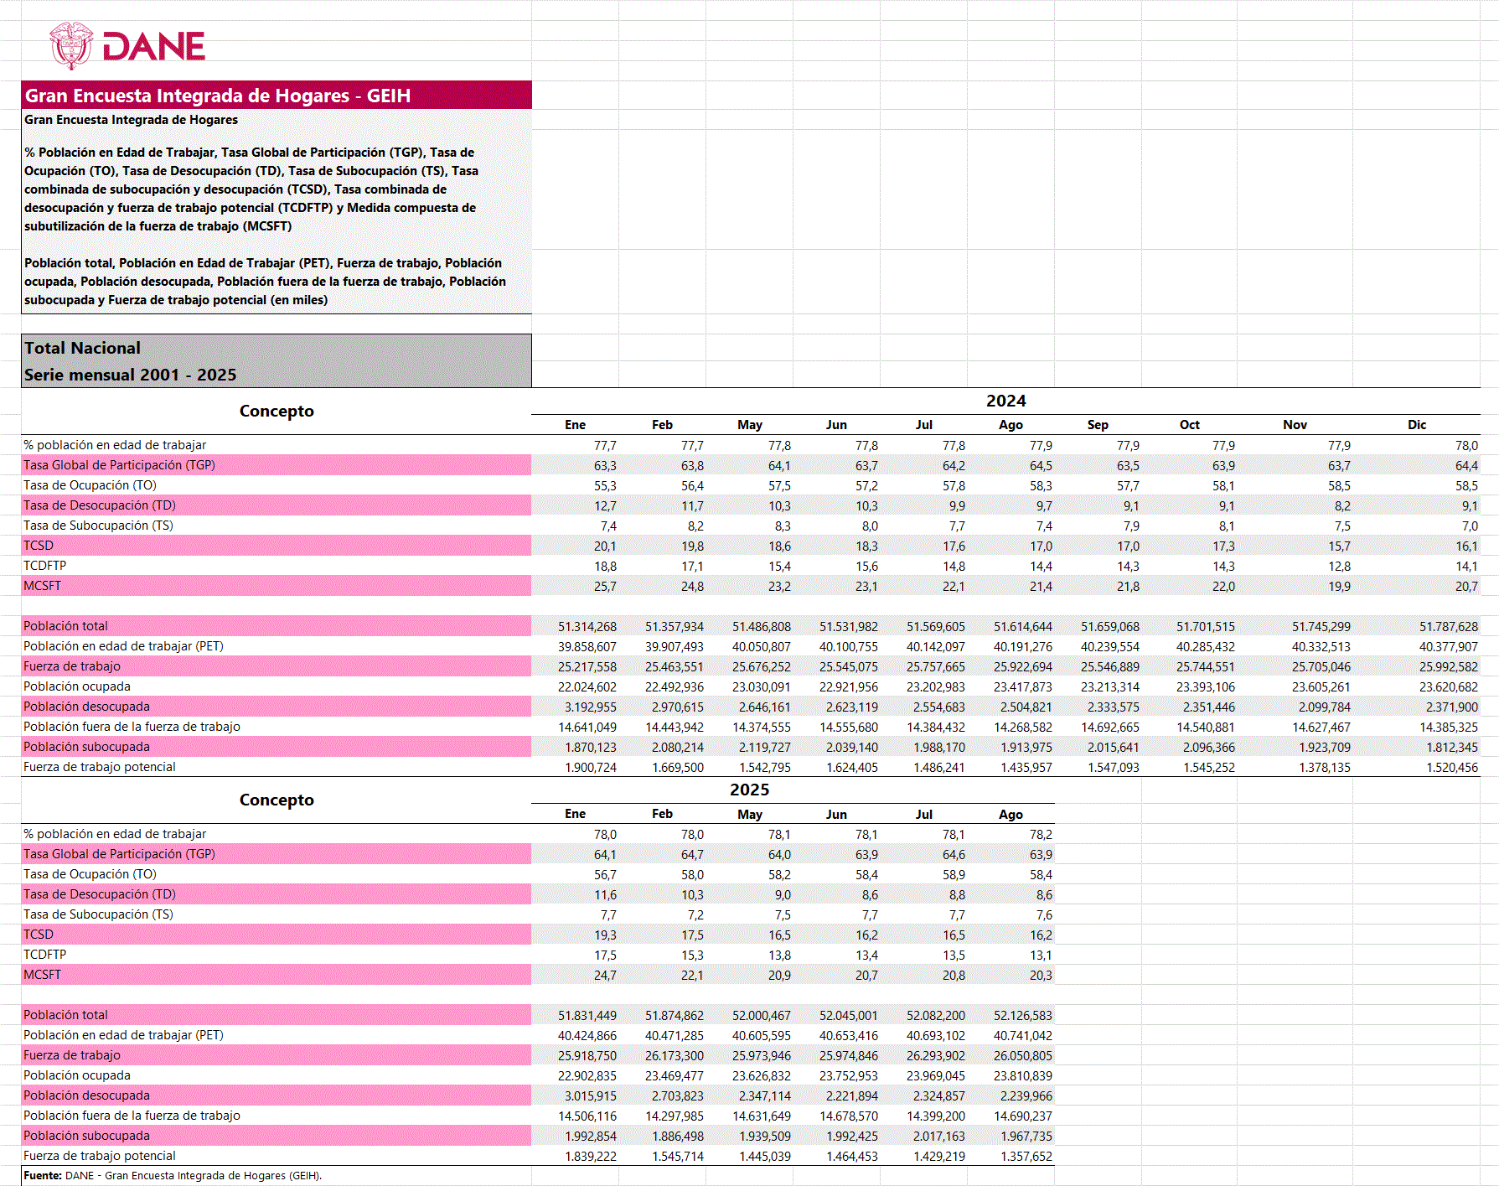Select the Dic column header for 2024
Viewport: 1499px width, 1186px height.
pos(1416,425)
